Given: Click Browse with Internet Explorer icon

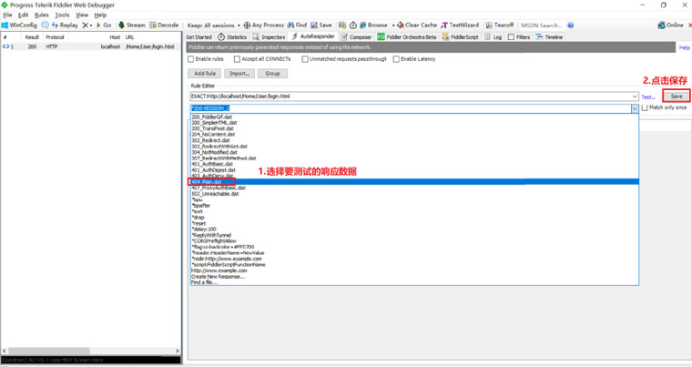Looking at the screenshot, I should pos(373,25).
